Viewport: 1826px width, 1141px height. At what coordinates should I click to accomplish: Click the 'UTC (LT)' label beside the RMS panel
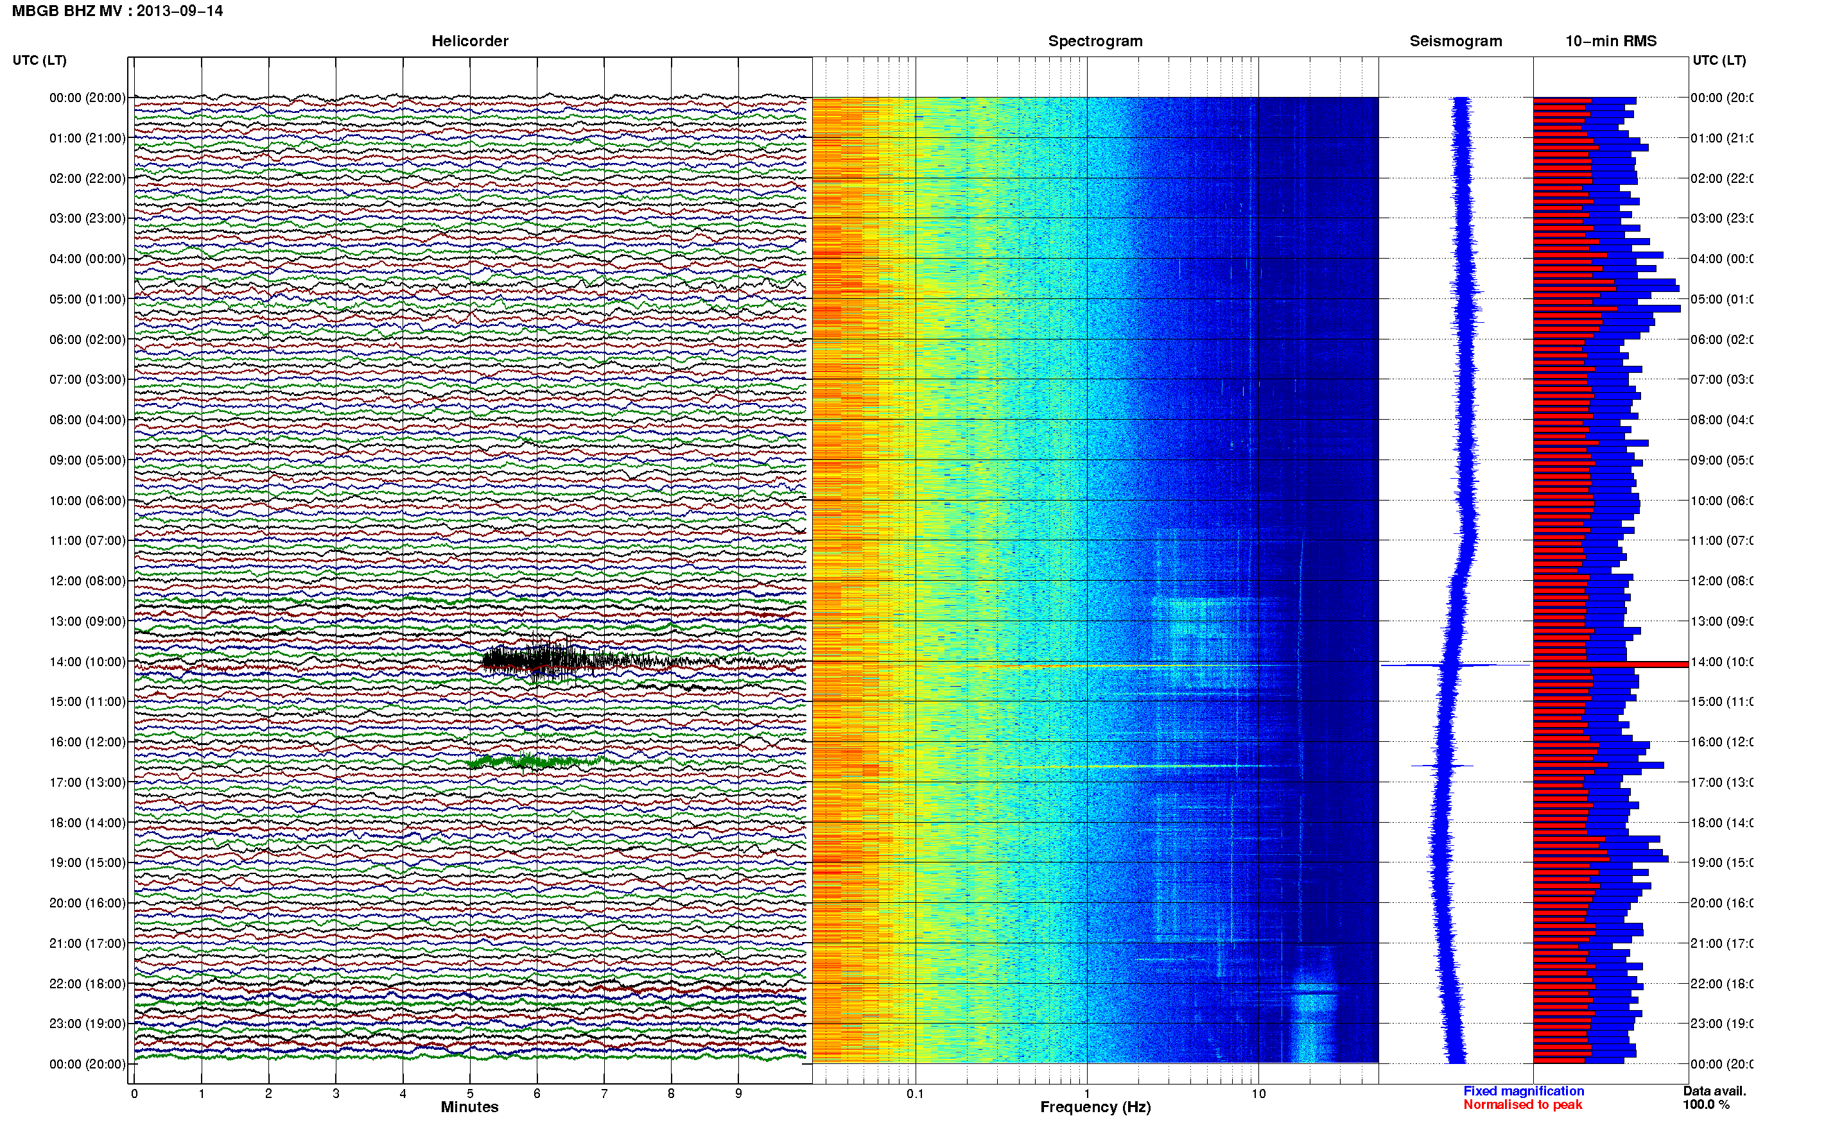(x=1719, y=60)
